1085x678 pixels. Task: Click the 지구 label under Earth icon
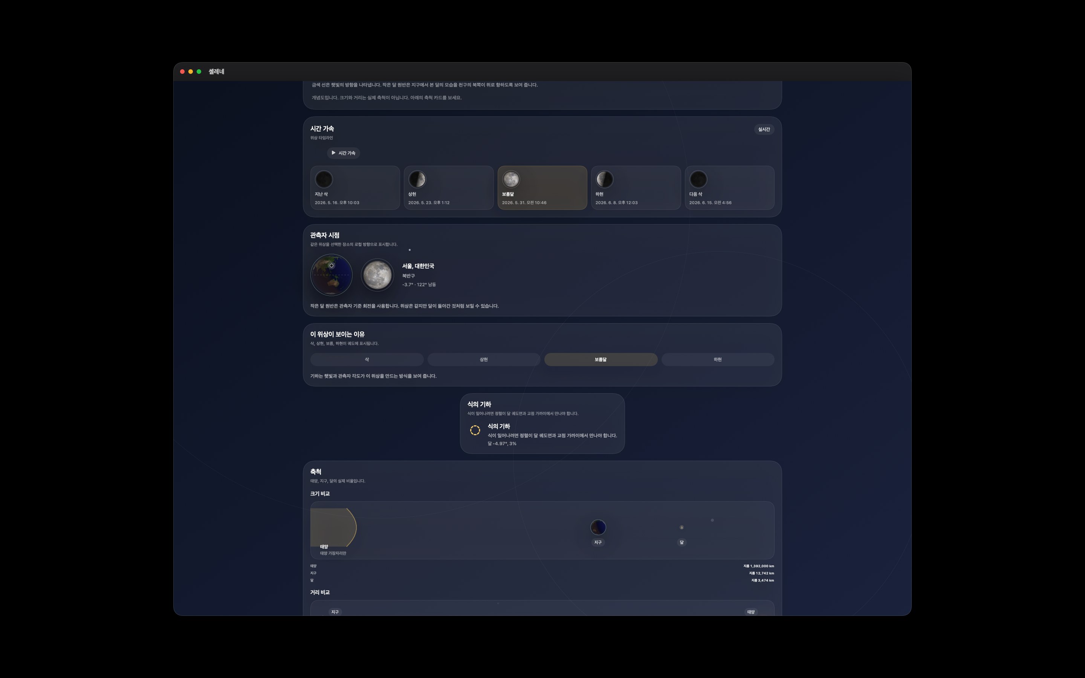coord(598,542)
